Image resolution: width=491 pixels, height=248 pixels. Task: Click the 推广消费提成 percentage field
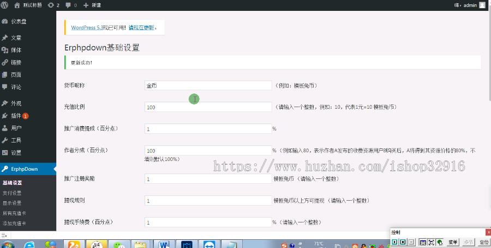click(x=208, y=129)
